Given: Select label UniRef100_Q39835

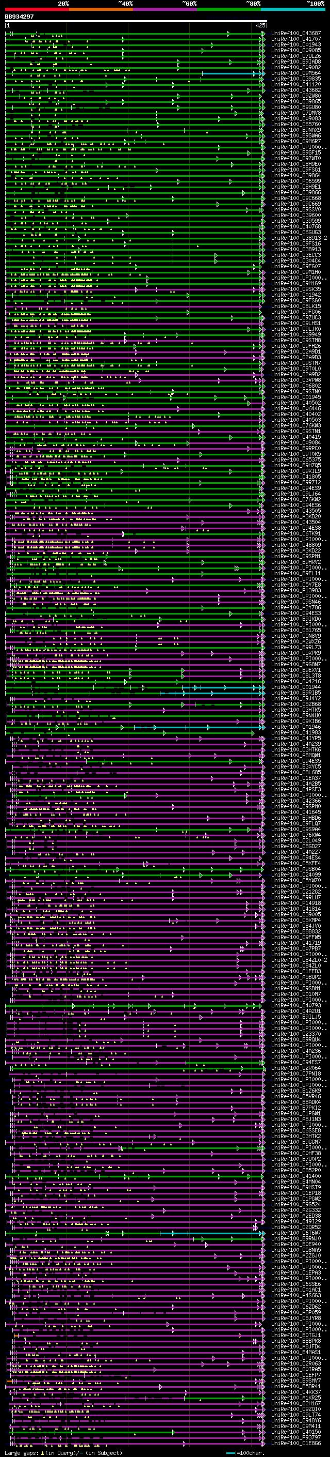Looking at the screenshot, I should pos(296,79).
